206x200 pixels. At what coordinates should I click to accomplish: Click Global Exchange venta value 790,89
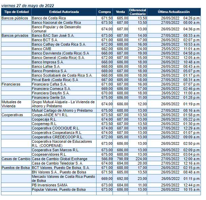pyautogui.click(x=122, y=159)
